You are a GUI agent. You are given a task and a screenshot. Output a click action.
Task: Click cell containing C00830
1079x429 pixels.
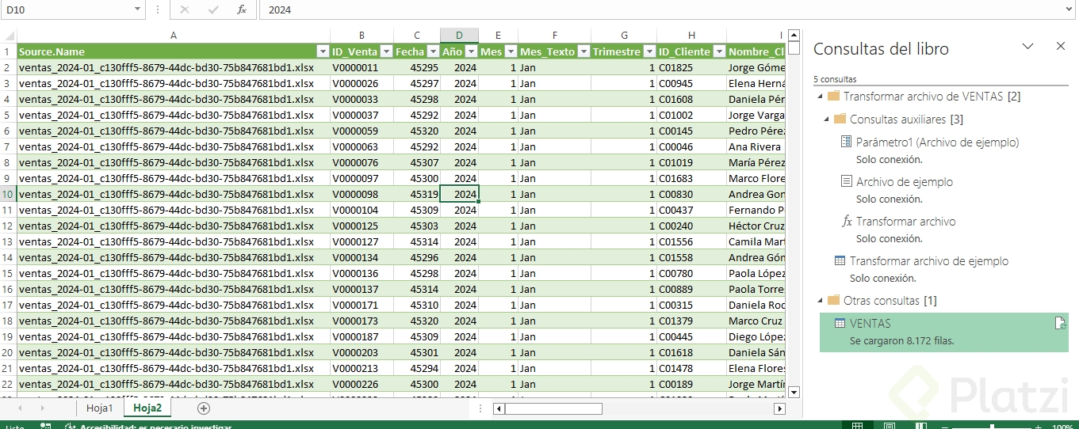691,194
